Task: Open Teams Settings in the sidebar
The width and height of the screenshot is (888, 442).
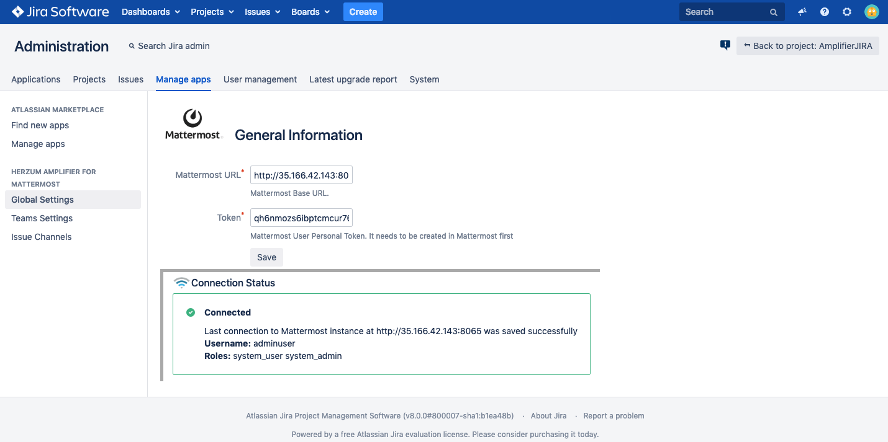Action: coord(42,218)
